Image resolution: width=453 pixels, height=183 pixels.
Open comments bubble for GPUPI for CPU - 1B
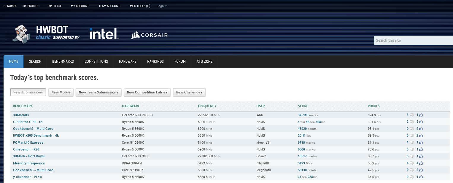click(411, 122)
